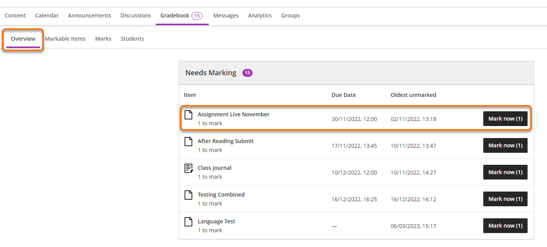Click the document icon next to Testing Combined
This screenshot has height=247, width=547.
188,195
